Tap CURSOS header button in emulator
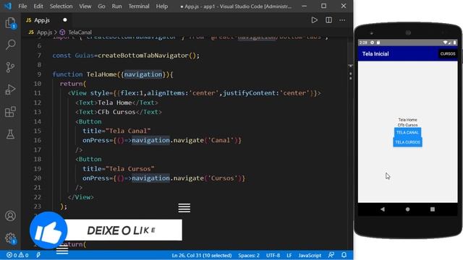Viewport: 463px width, 260px height. pos(448,53)
